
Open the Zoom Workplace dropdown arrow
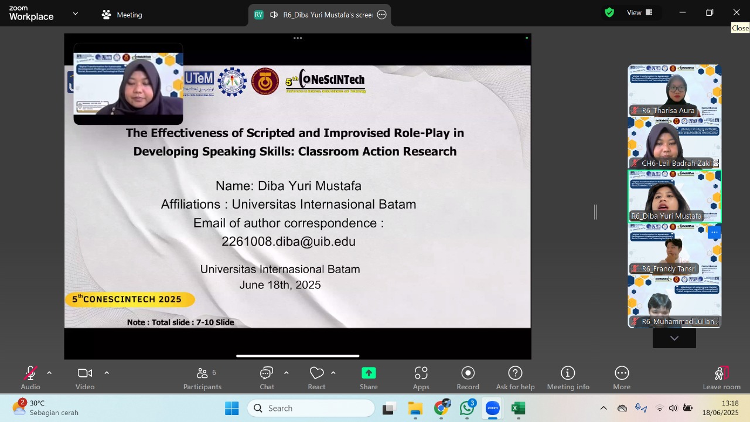tap(75, 13)
